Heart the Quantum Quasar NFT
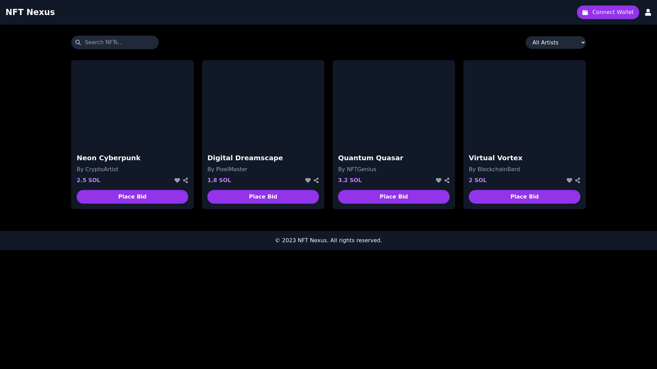This screenshot has height=369, width=657. point(439,180)
